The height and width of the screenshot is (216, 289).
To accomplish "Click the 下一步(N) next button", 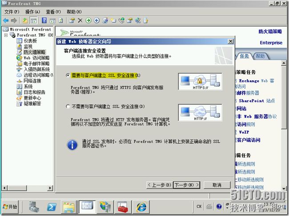I will tap(187, 185).
